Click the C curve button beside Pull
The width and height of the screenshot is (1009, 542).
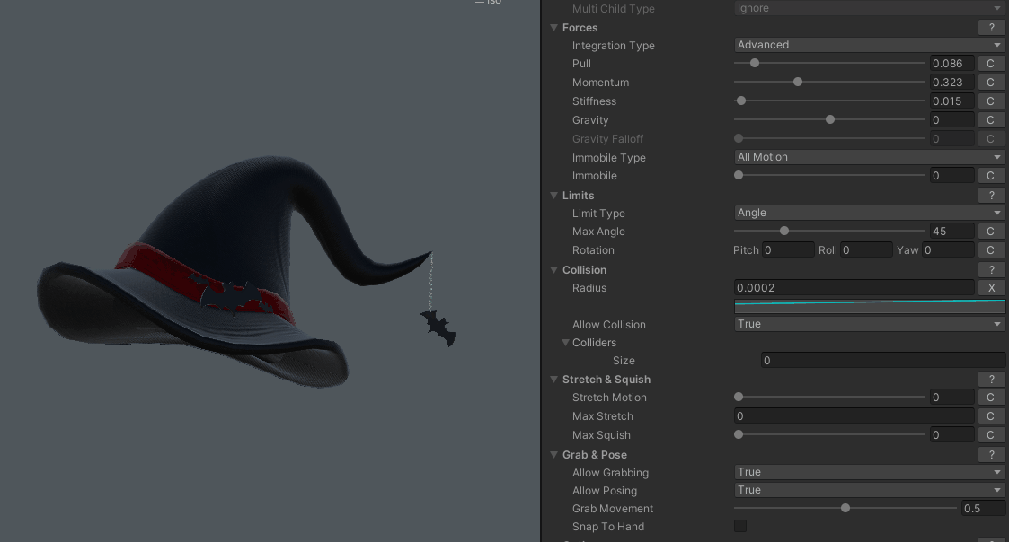(x=990, y=64)
